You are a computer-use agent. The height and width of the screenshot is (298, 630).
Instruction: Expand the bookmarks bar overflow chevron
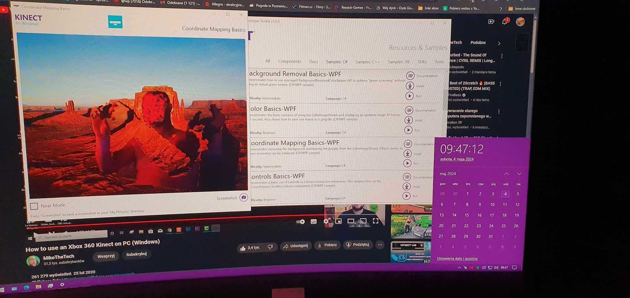(501, 8)
